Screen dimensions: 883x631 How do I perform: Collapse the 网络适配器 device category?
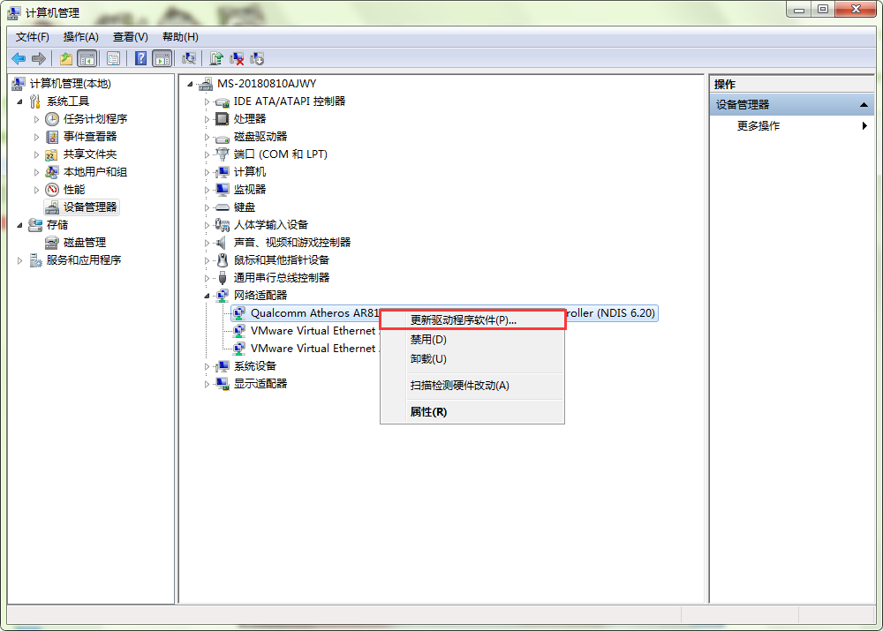[208, 296]
